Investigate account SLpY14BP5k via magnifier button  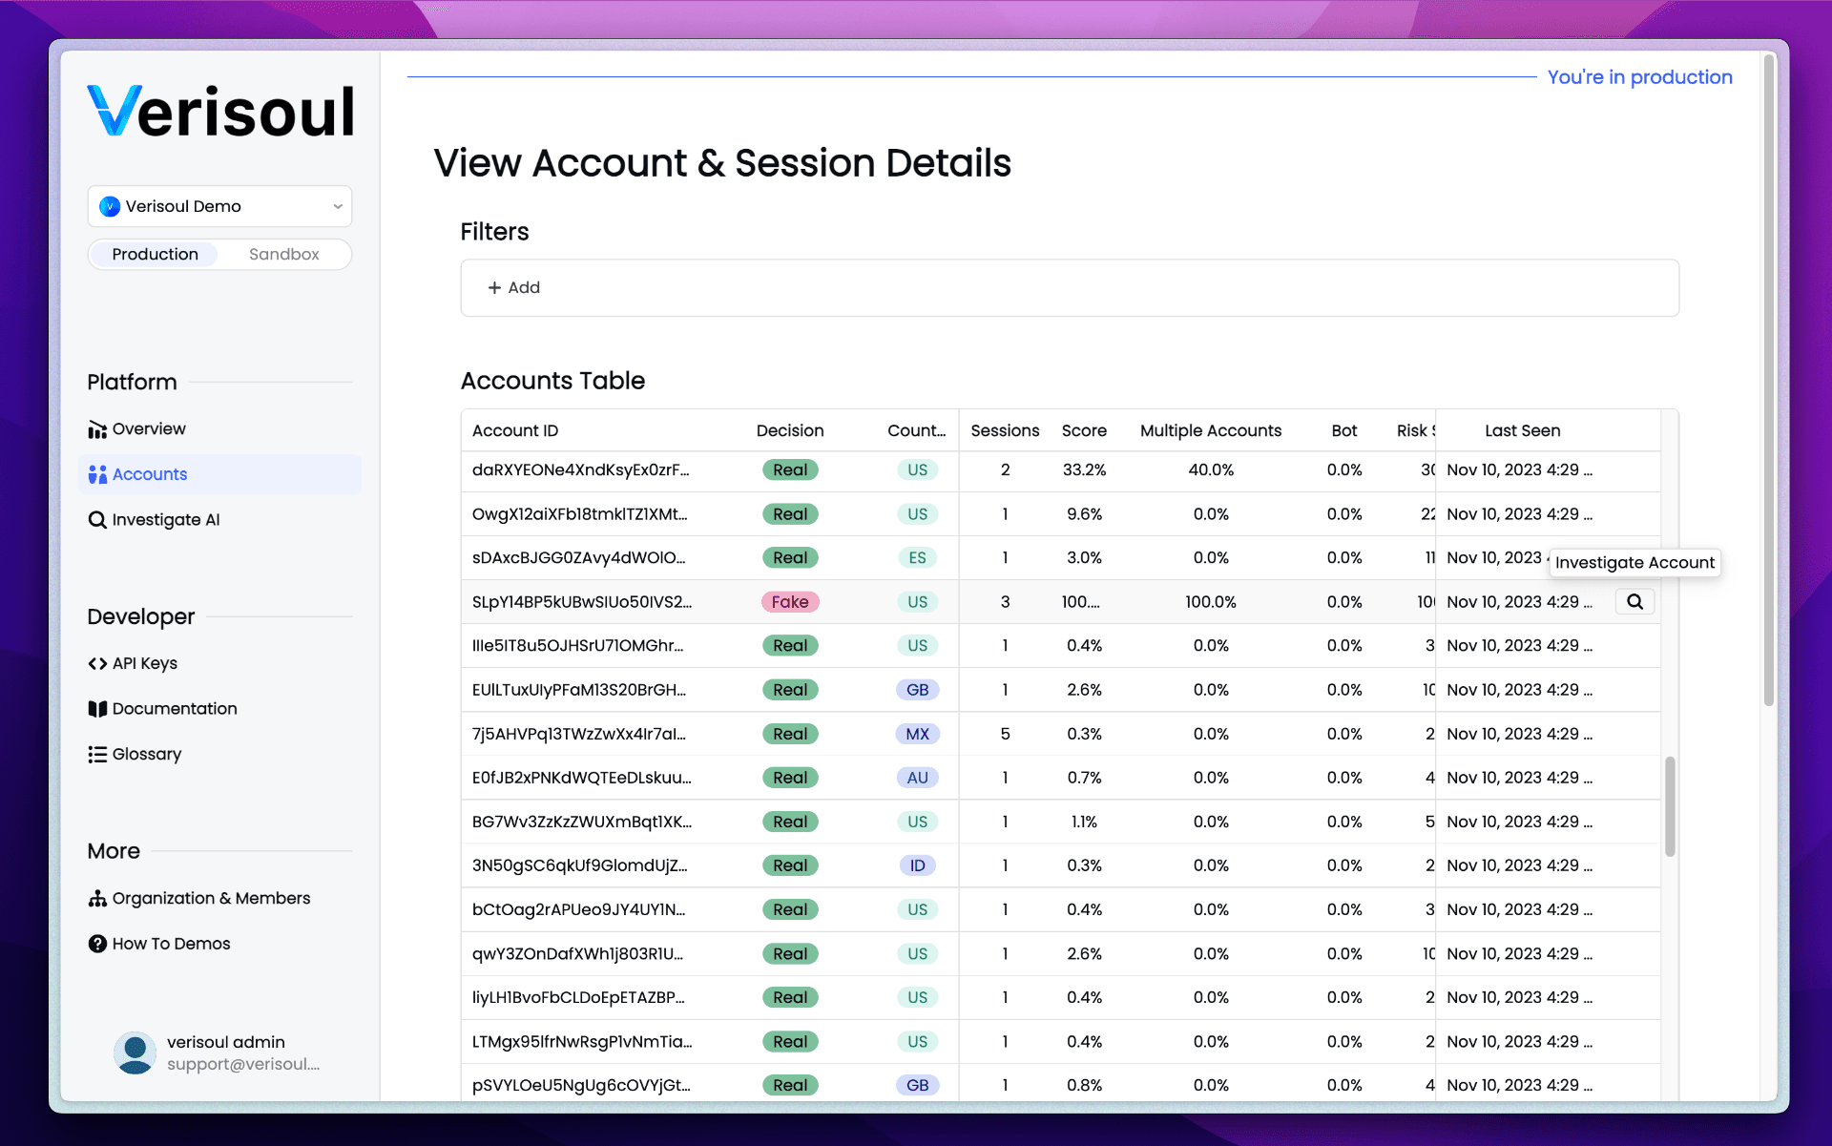click(x=1634, y=602)
